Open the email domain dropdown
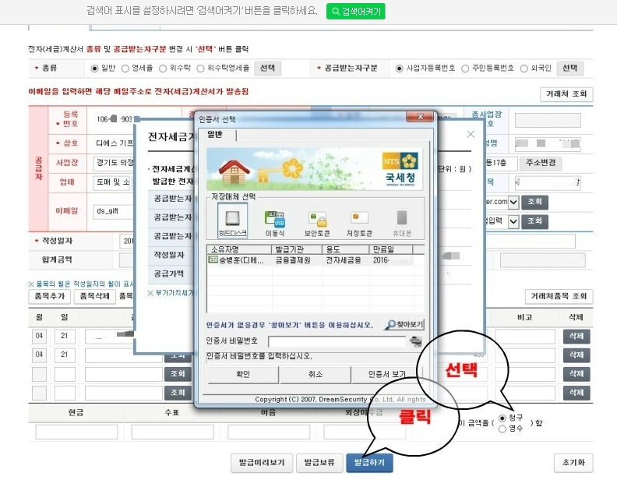The width and height of the screenshot is (617, 487). 513,202
